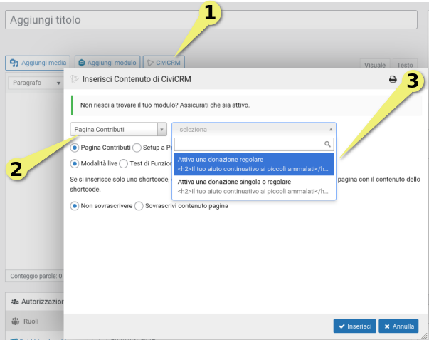Click the Autorizzazioni panel users icon
429x340 pixels.
[x=15, y=302]
